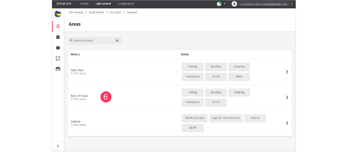Expand the Sales Floor area with its chevron

point(287,72)
